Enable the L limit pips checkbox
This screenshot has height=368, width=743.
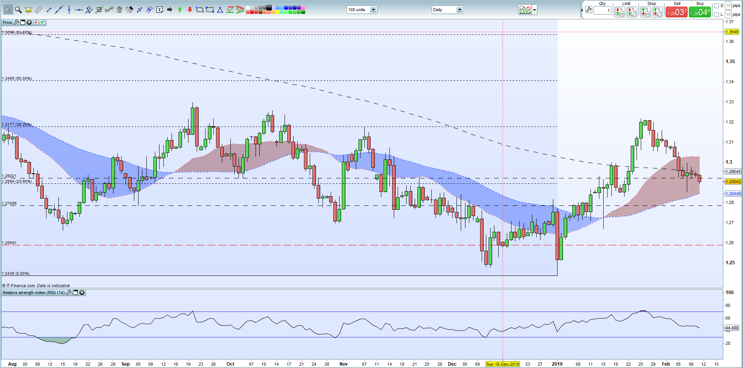[716, 15]
